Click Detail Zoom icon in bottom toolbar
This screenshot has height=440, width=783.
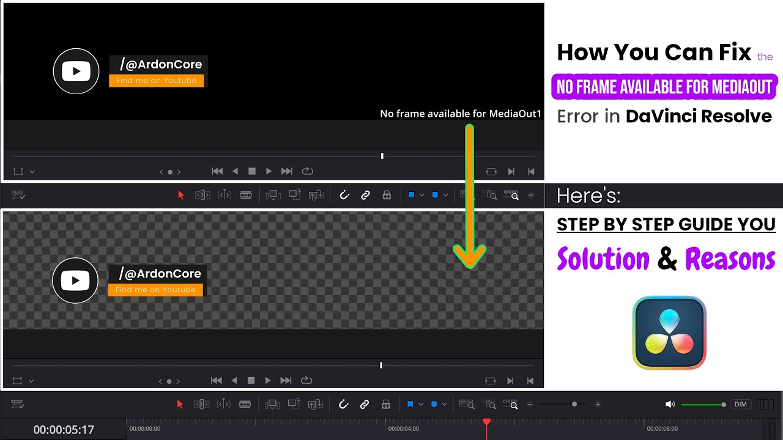pos(490,405)
